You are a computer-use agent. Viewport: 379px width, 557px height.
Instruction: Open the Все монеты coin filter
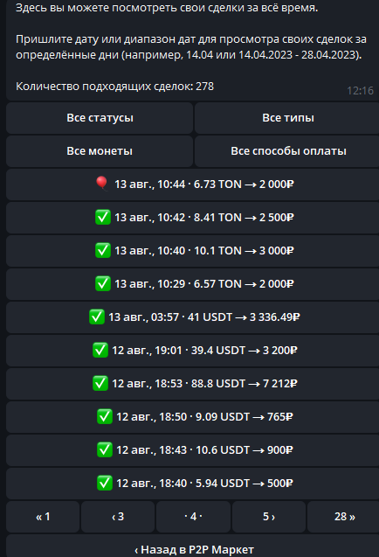pyautogui.click(x=100, y=151)
